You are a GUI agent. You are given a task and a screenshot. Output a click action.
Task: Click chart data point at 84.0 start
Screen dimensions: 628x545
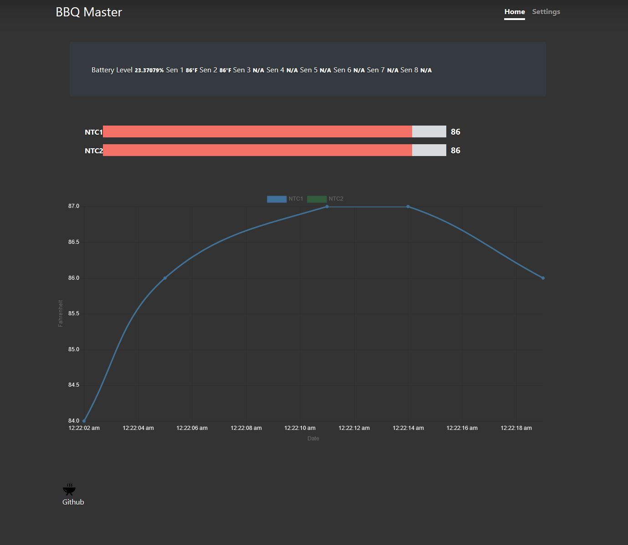tap(84, 421)
